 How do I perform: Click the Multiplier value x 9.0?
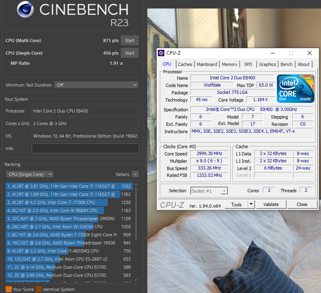(x=209, y=161)
